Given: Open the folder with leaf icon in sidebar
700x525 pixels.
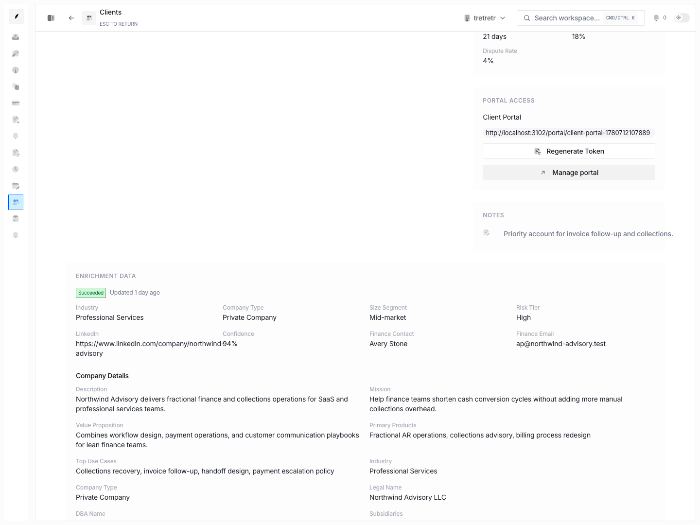Looking at the screenshot, I should coord(16,186).
